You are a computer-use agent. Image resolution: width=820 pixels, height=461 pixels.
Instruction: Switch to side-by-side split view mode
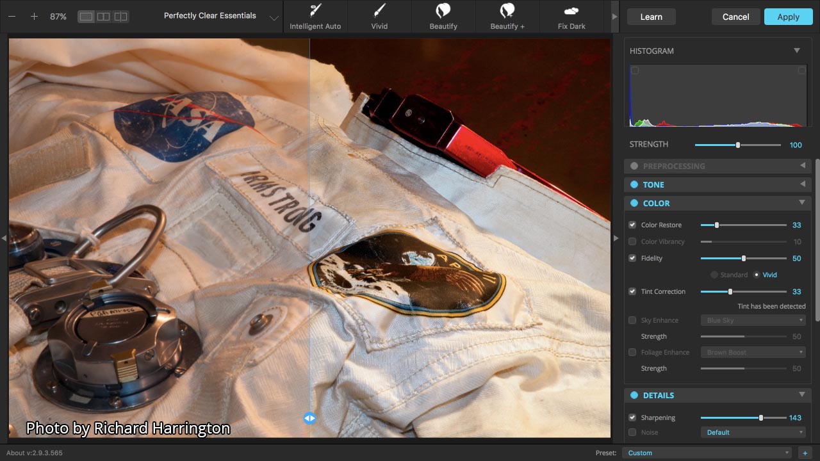click(103, 17)
